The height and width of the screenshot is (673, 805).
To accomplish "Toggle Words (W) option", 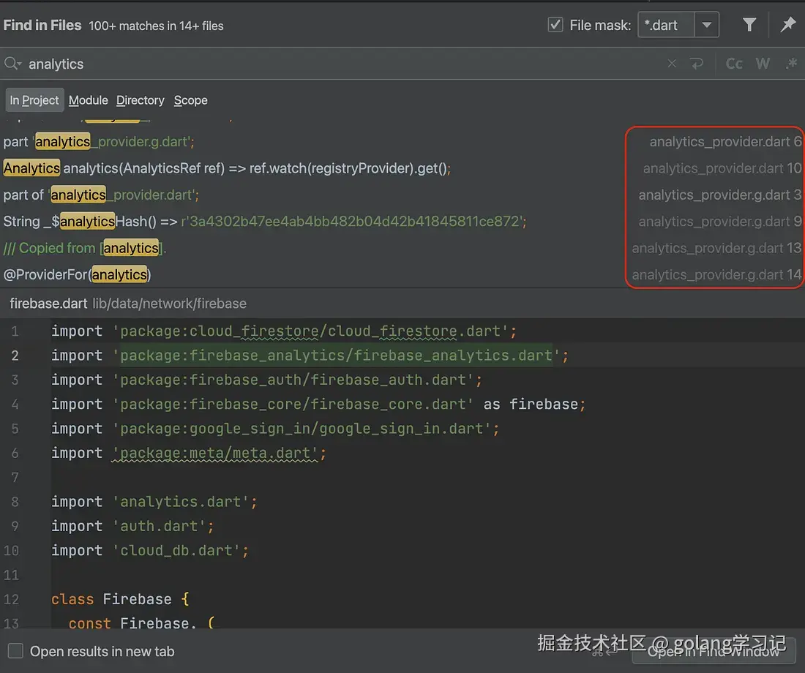I will click(763, 64).
